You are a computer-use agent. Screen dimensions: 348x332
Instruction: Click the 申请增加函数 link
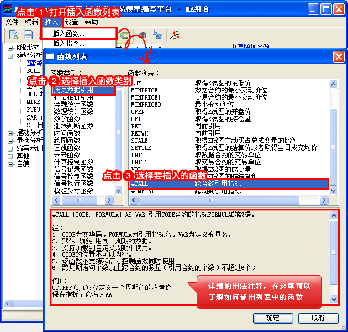[x=250, y=46]
